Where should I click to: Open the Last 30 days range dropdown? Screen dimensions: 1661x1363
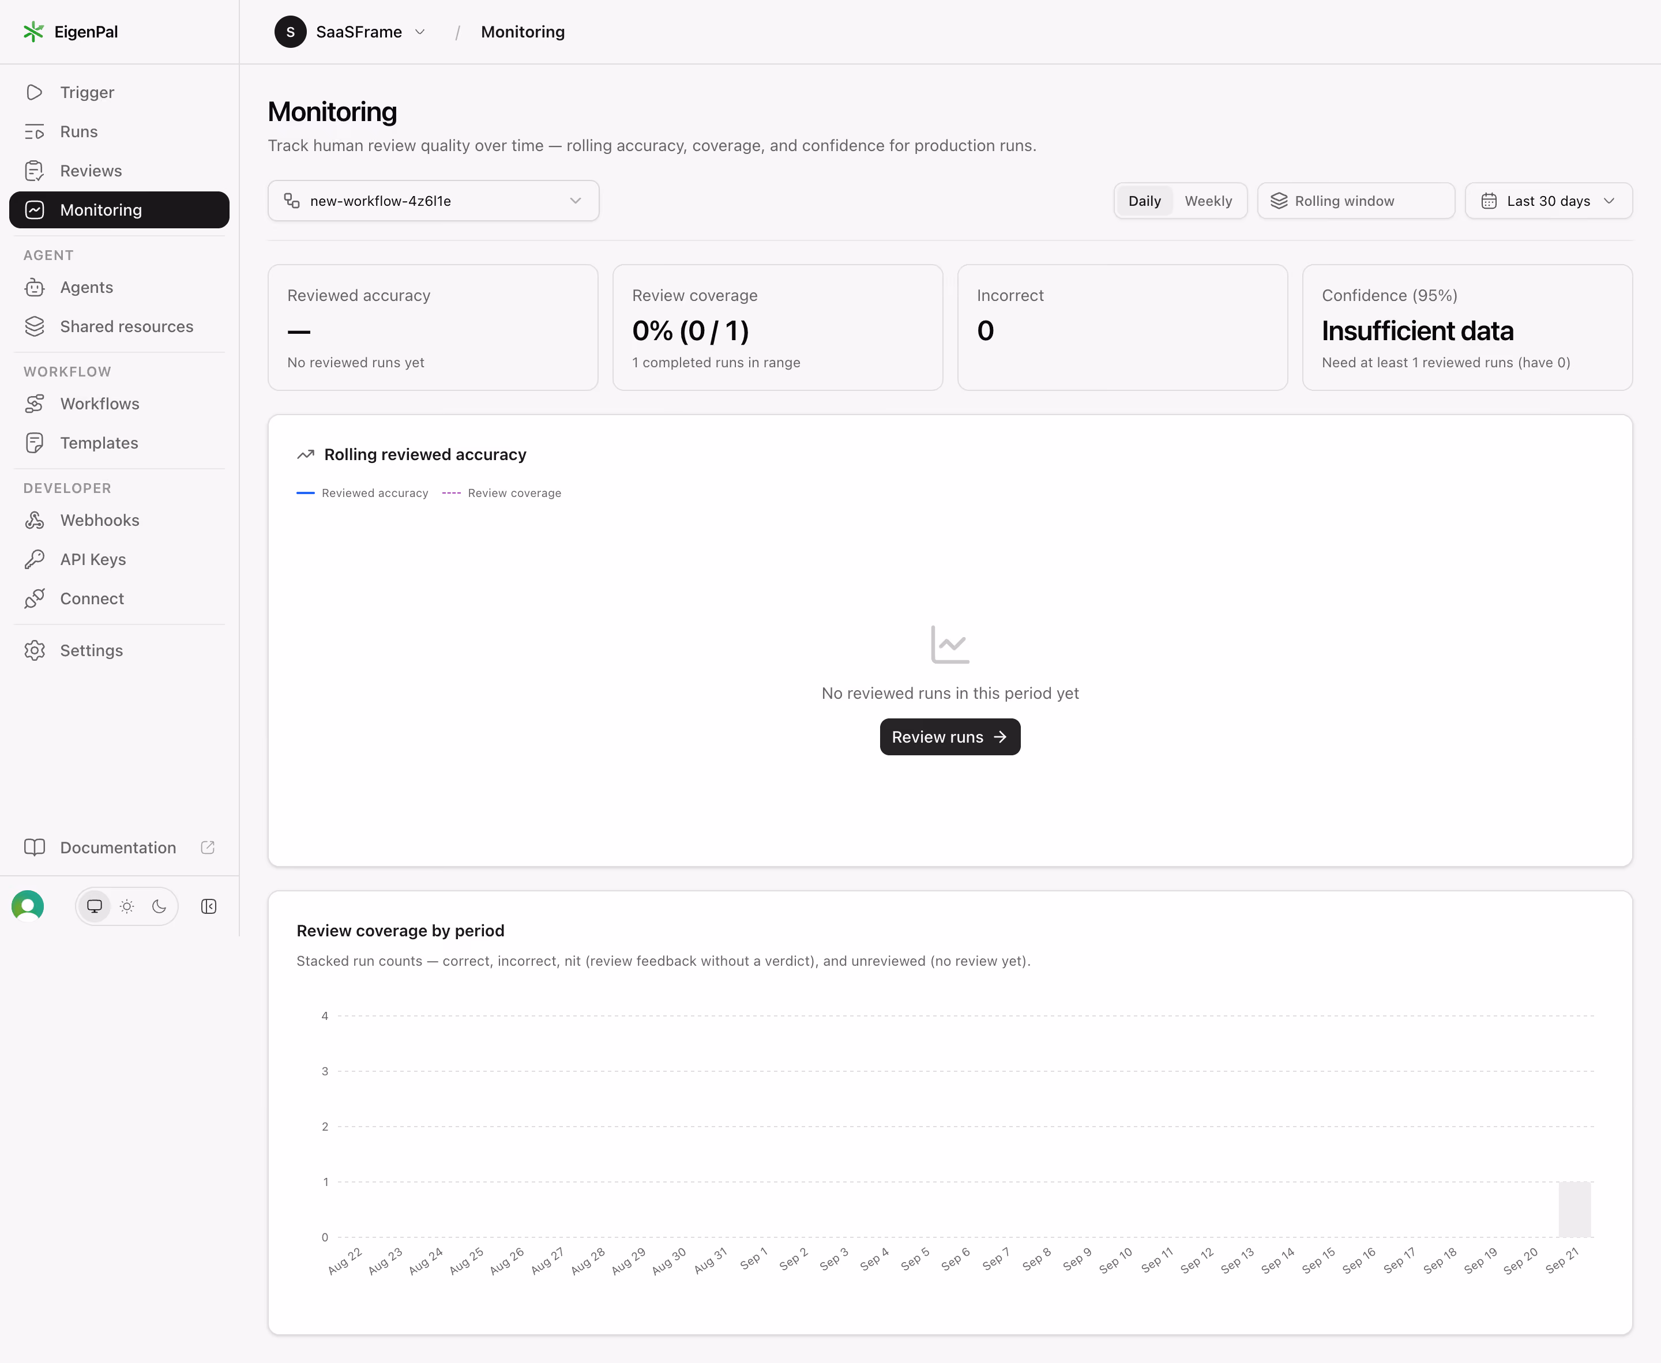[x=1549, y=201]
